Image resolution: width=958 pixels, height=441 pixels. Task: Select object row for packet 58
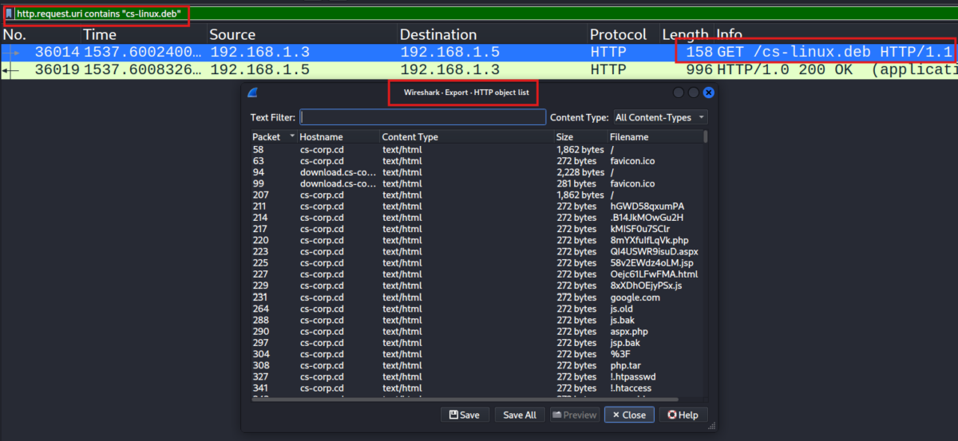(x=477, y=149)
